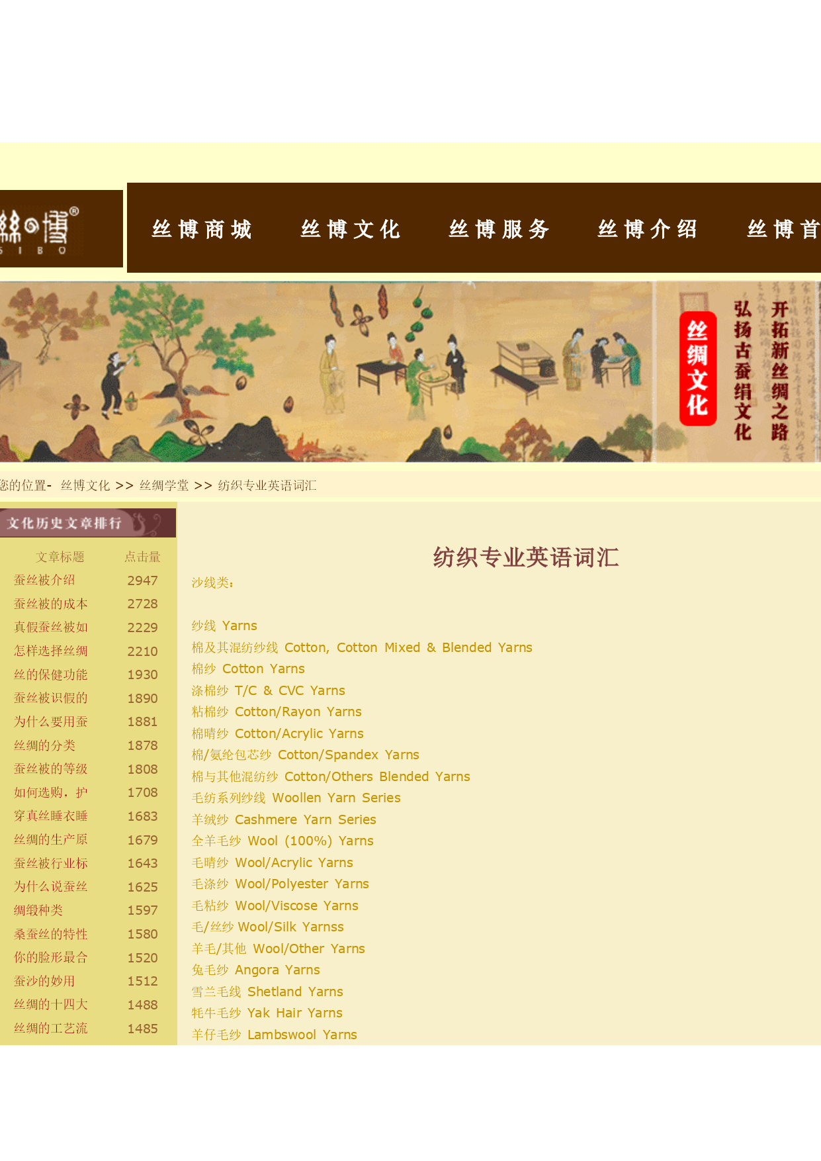
Task: Click the Cotton/Spandex Yarns line
Action: tap(306, 755)
